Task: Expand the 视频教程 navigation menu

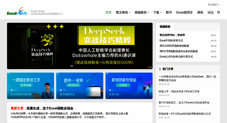Action: point(142,13)
